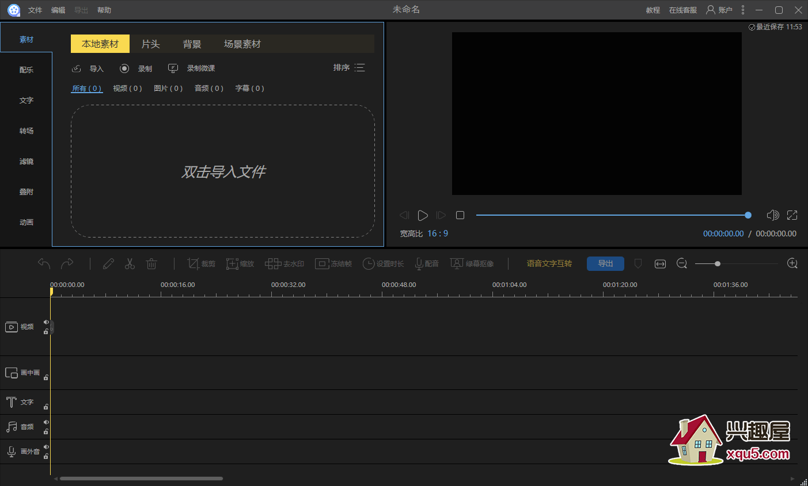
Task: Open the 文件 menu
Action: (35, 10)
